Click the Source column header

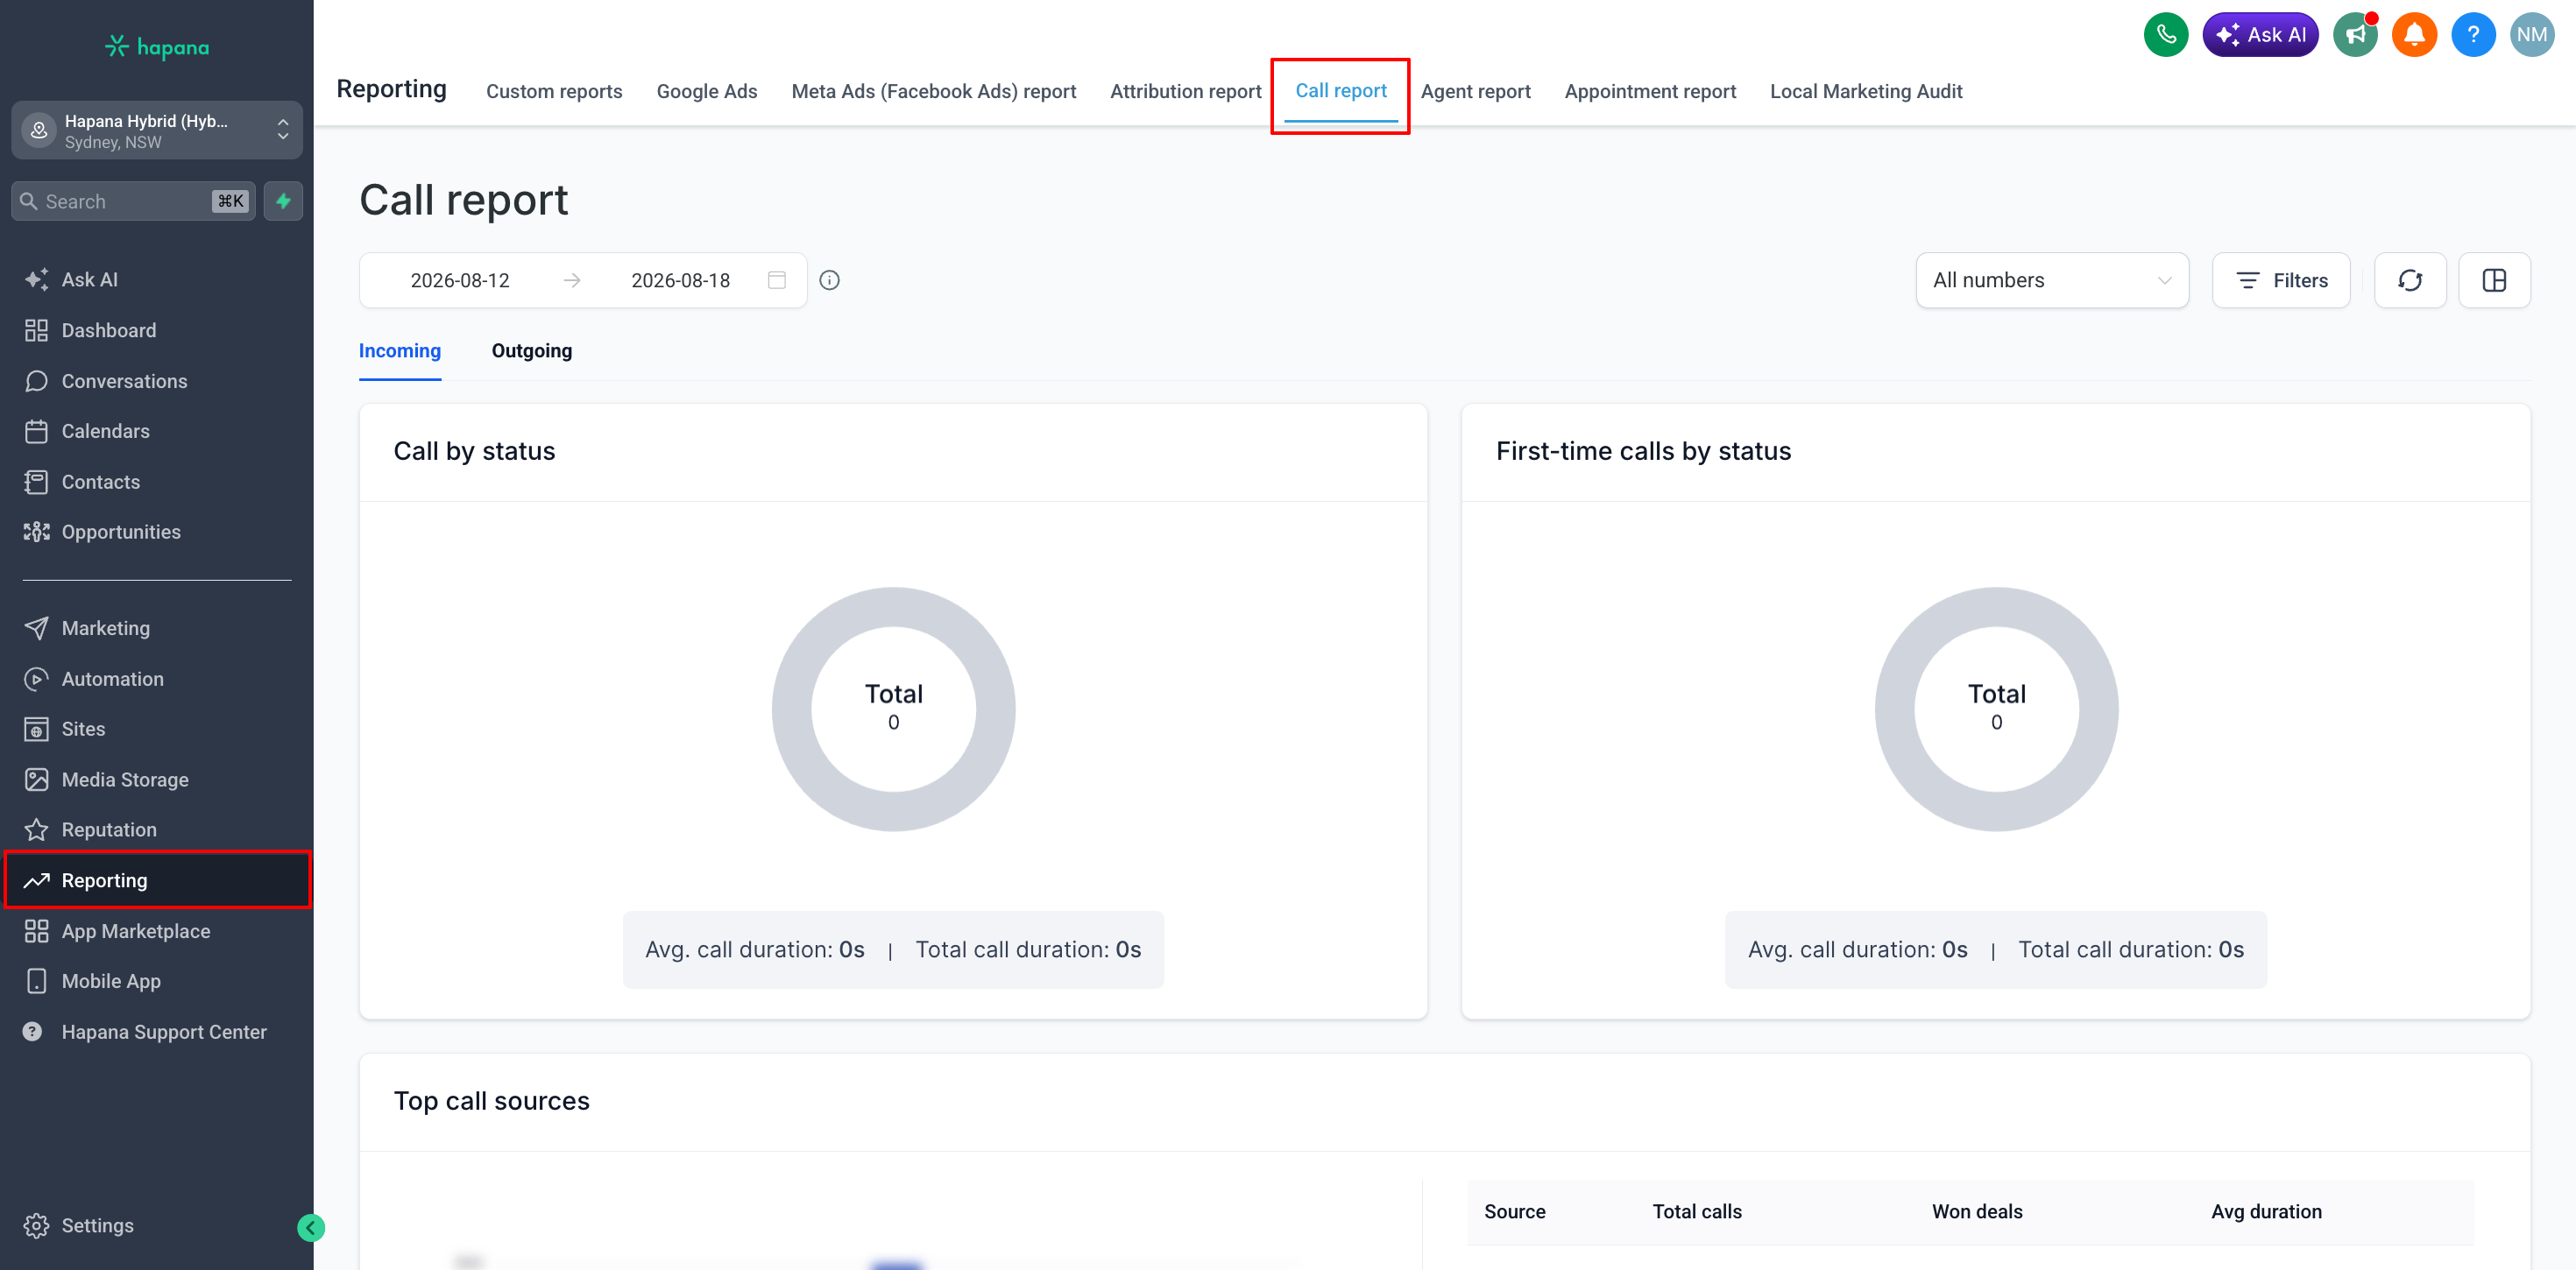pyautogui.click(x=1515, y=1212)
